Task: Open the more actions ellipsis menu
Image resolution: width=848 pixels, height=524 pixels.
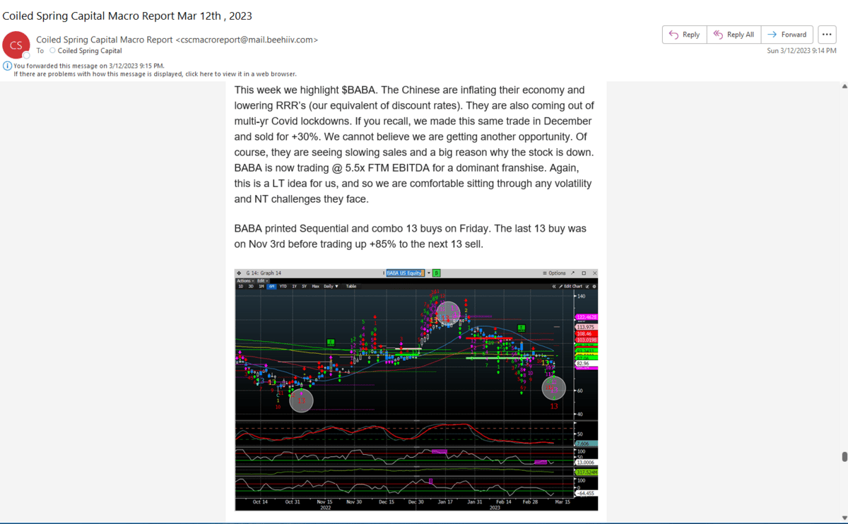Action: tap(827, 35)
